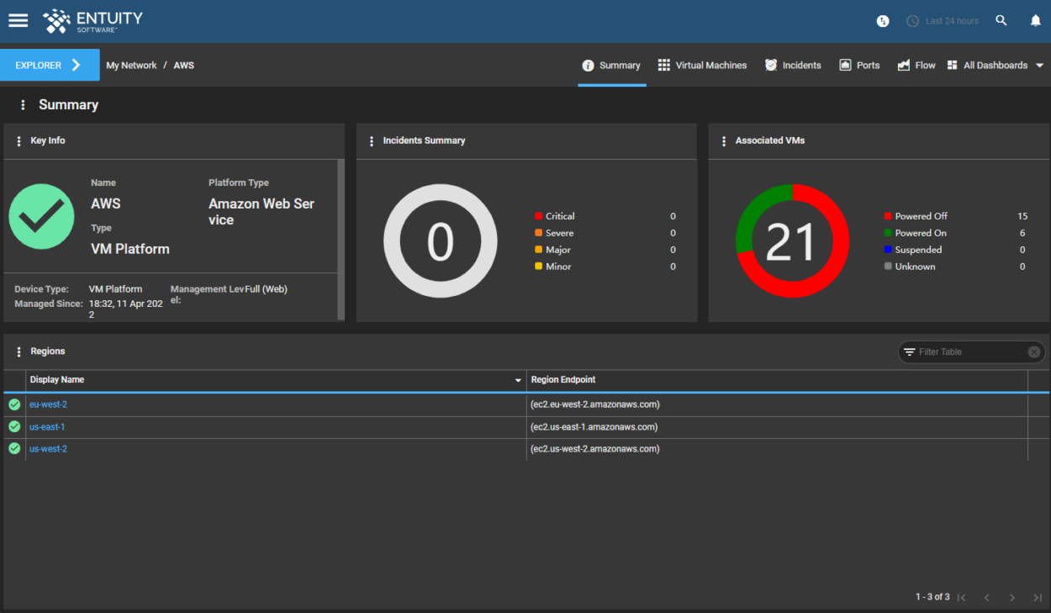1051x613 pixels.
Task: Focus the Filter Table input field
Action: 970,352
